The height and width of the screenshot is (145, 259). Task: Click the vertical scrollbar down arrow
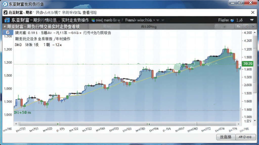[255, 121]
